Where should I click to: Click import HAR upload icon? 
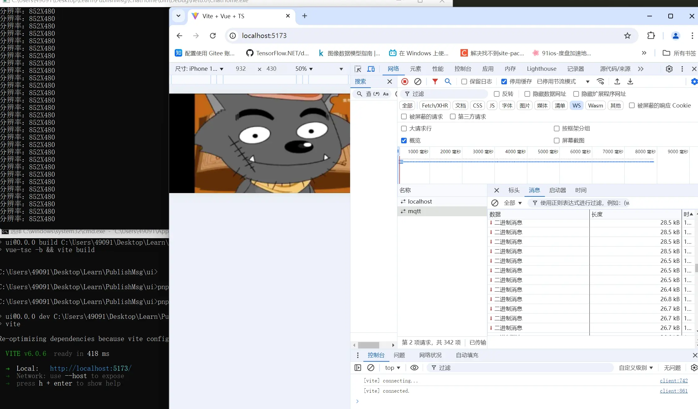pyautogui.click(x=617, y=82)
